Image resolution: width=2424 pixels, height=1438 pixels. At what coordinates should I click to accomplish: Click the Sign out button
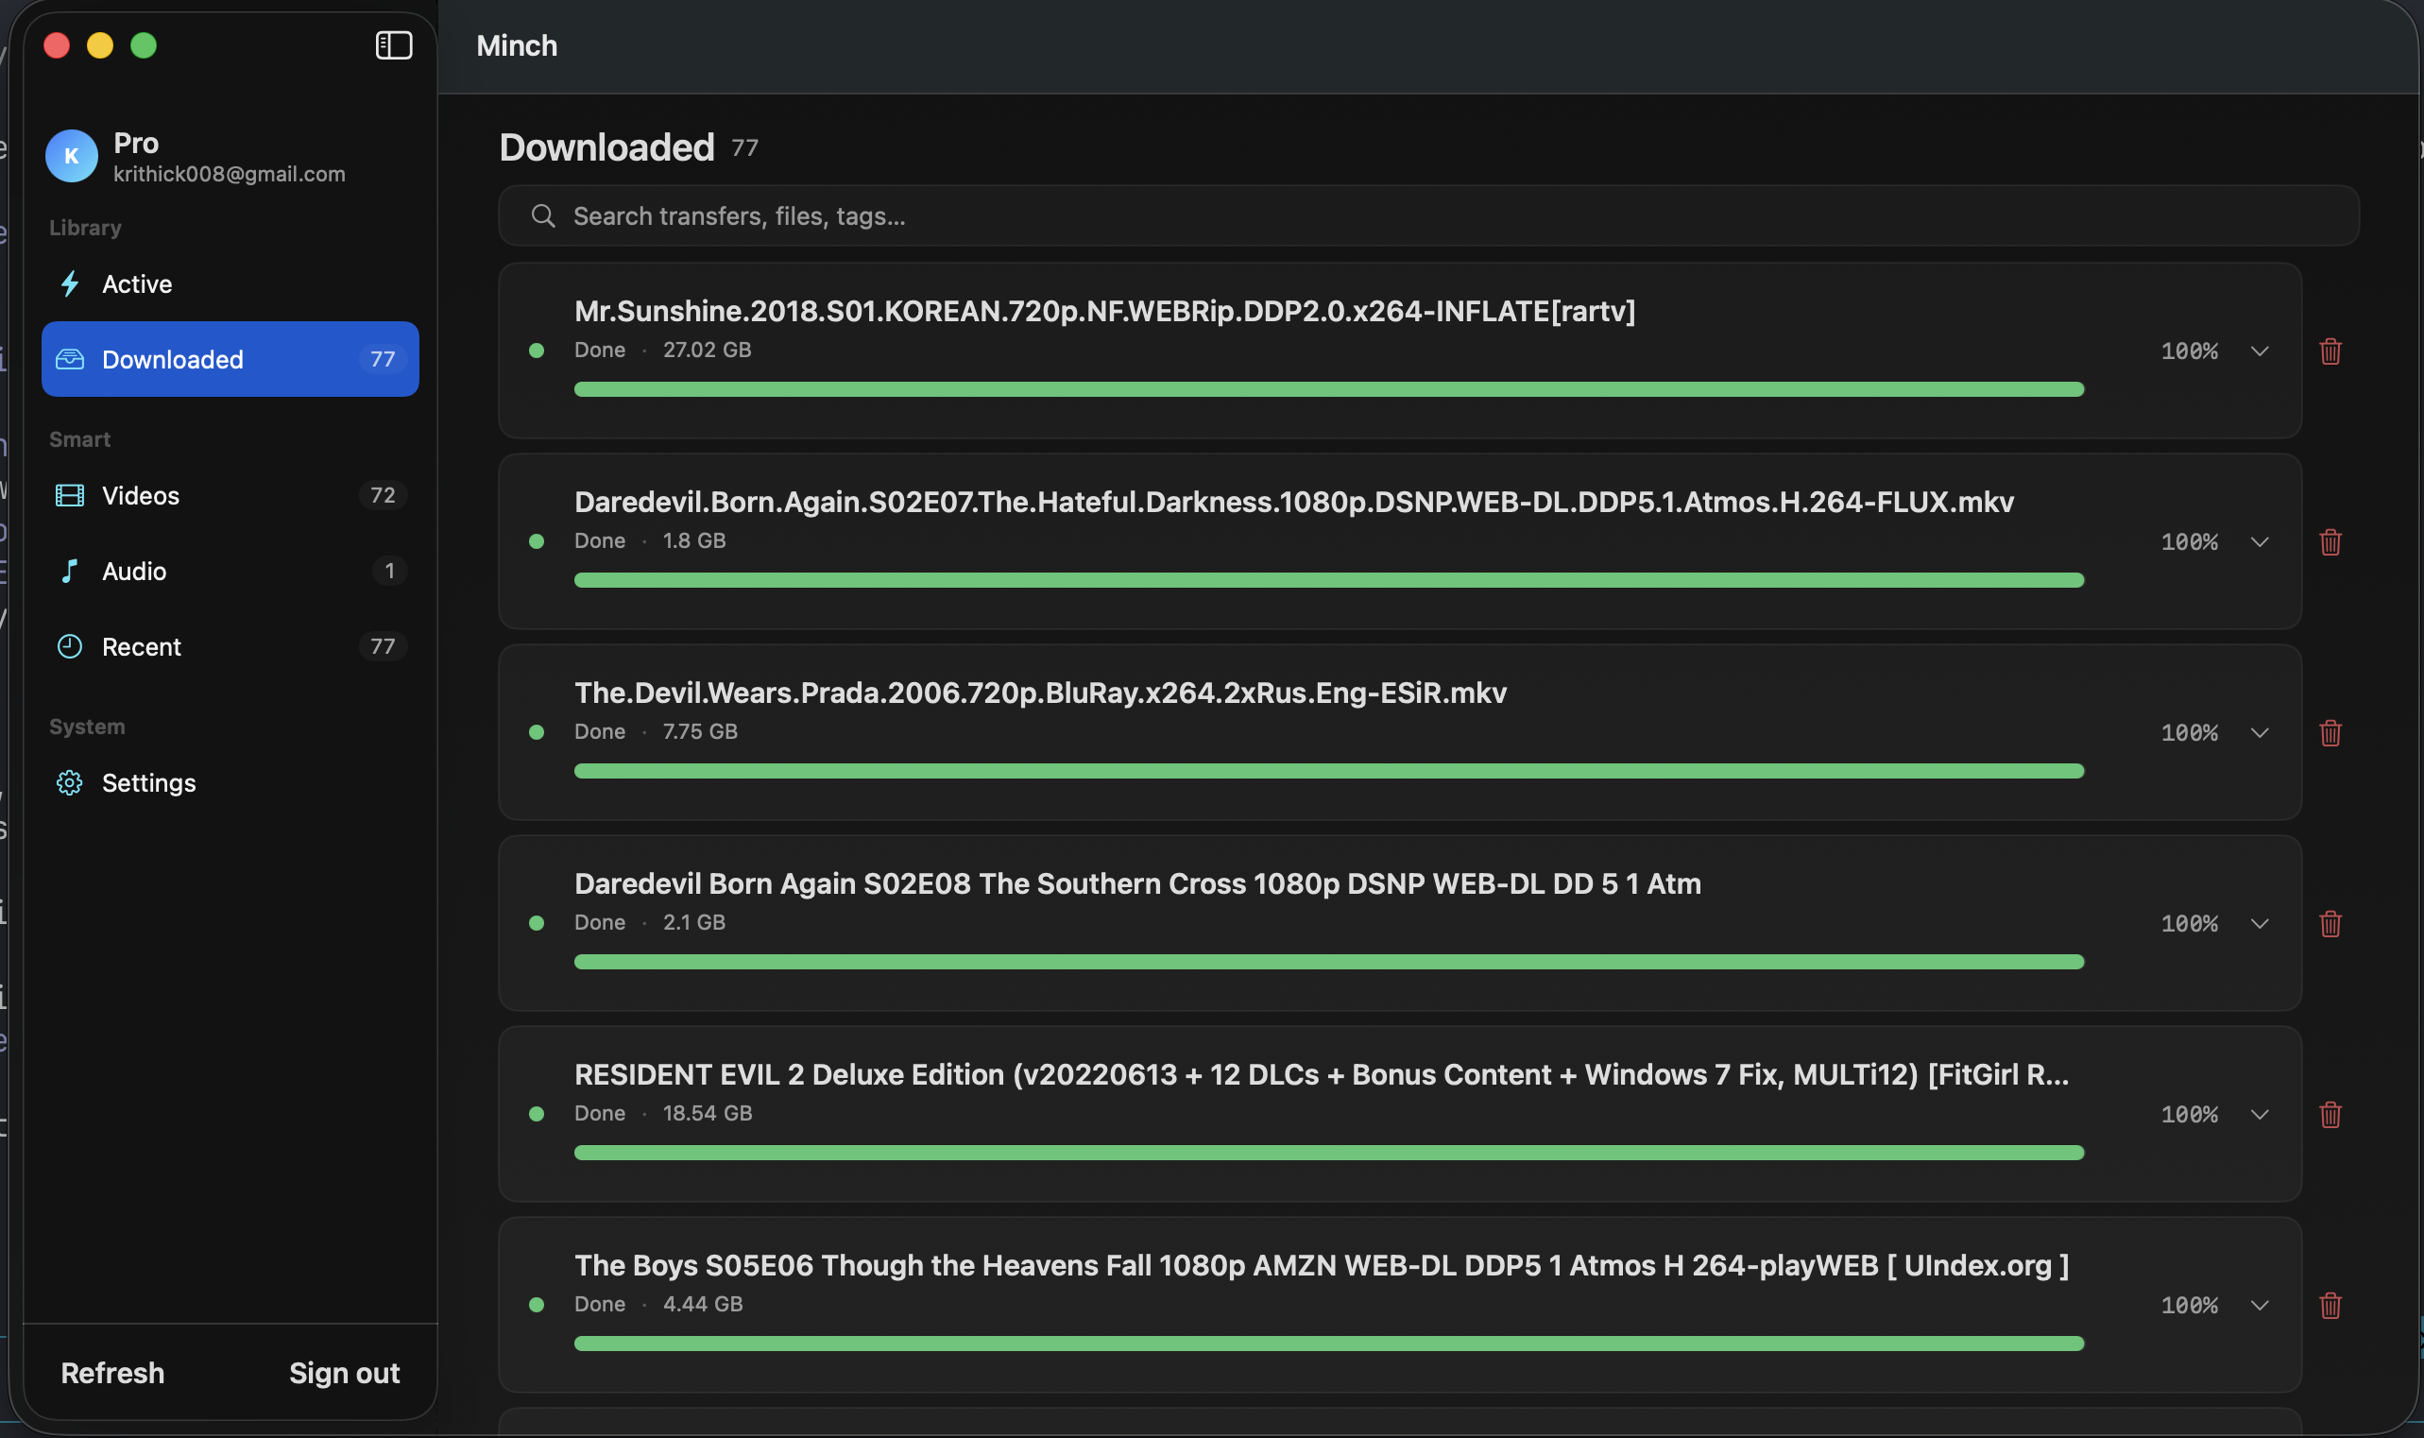[x=344, y=1373]
